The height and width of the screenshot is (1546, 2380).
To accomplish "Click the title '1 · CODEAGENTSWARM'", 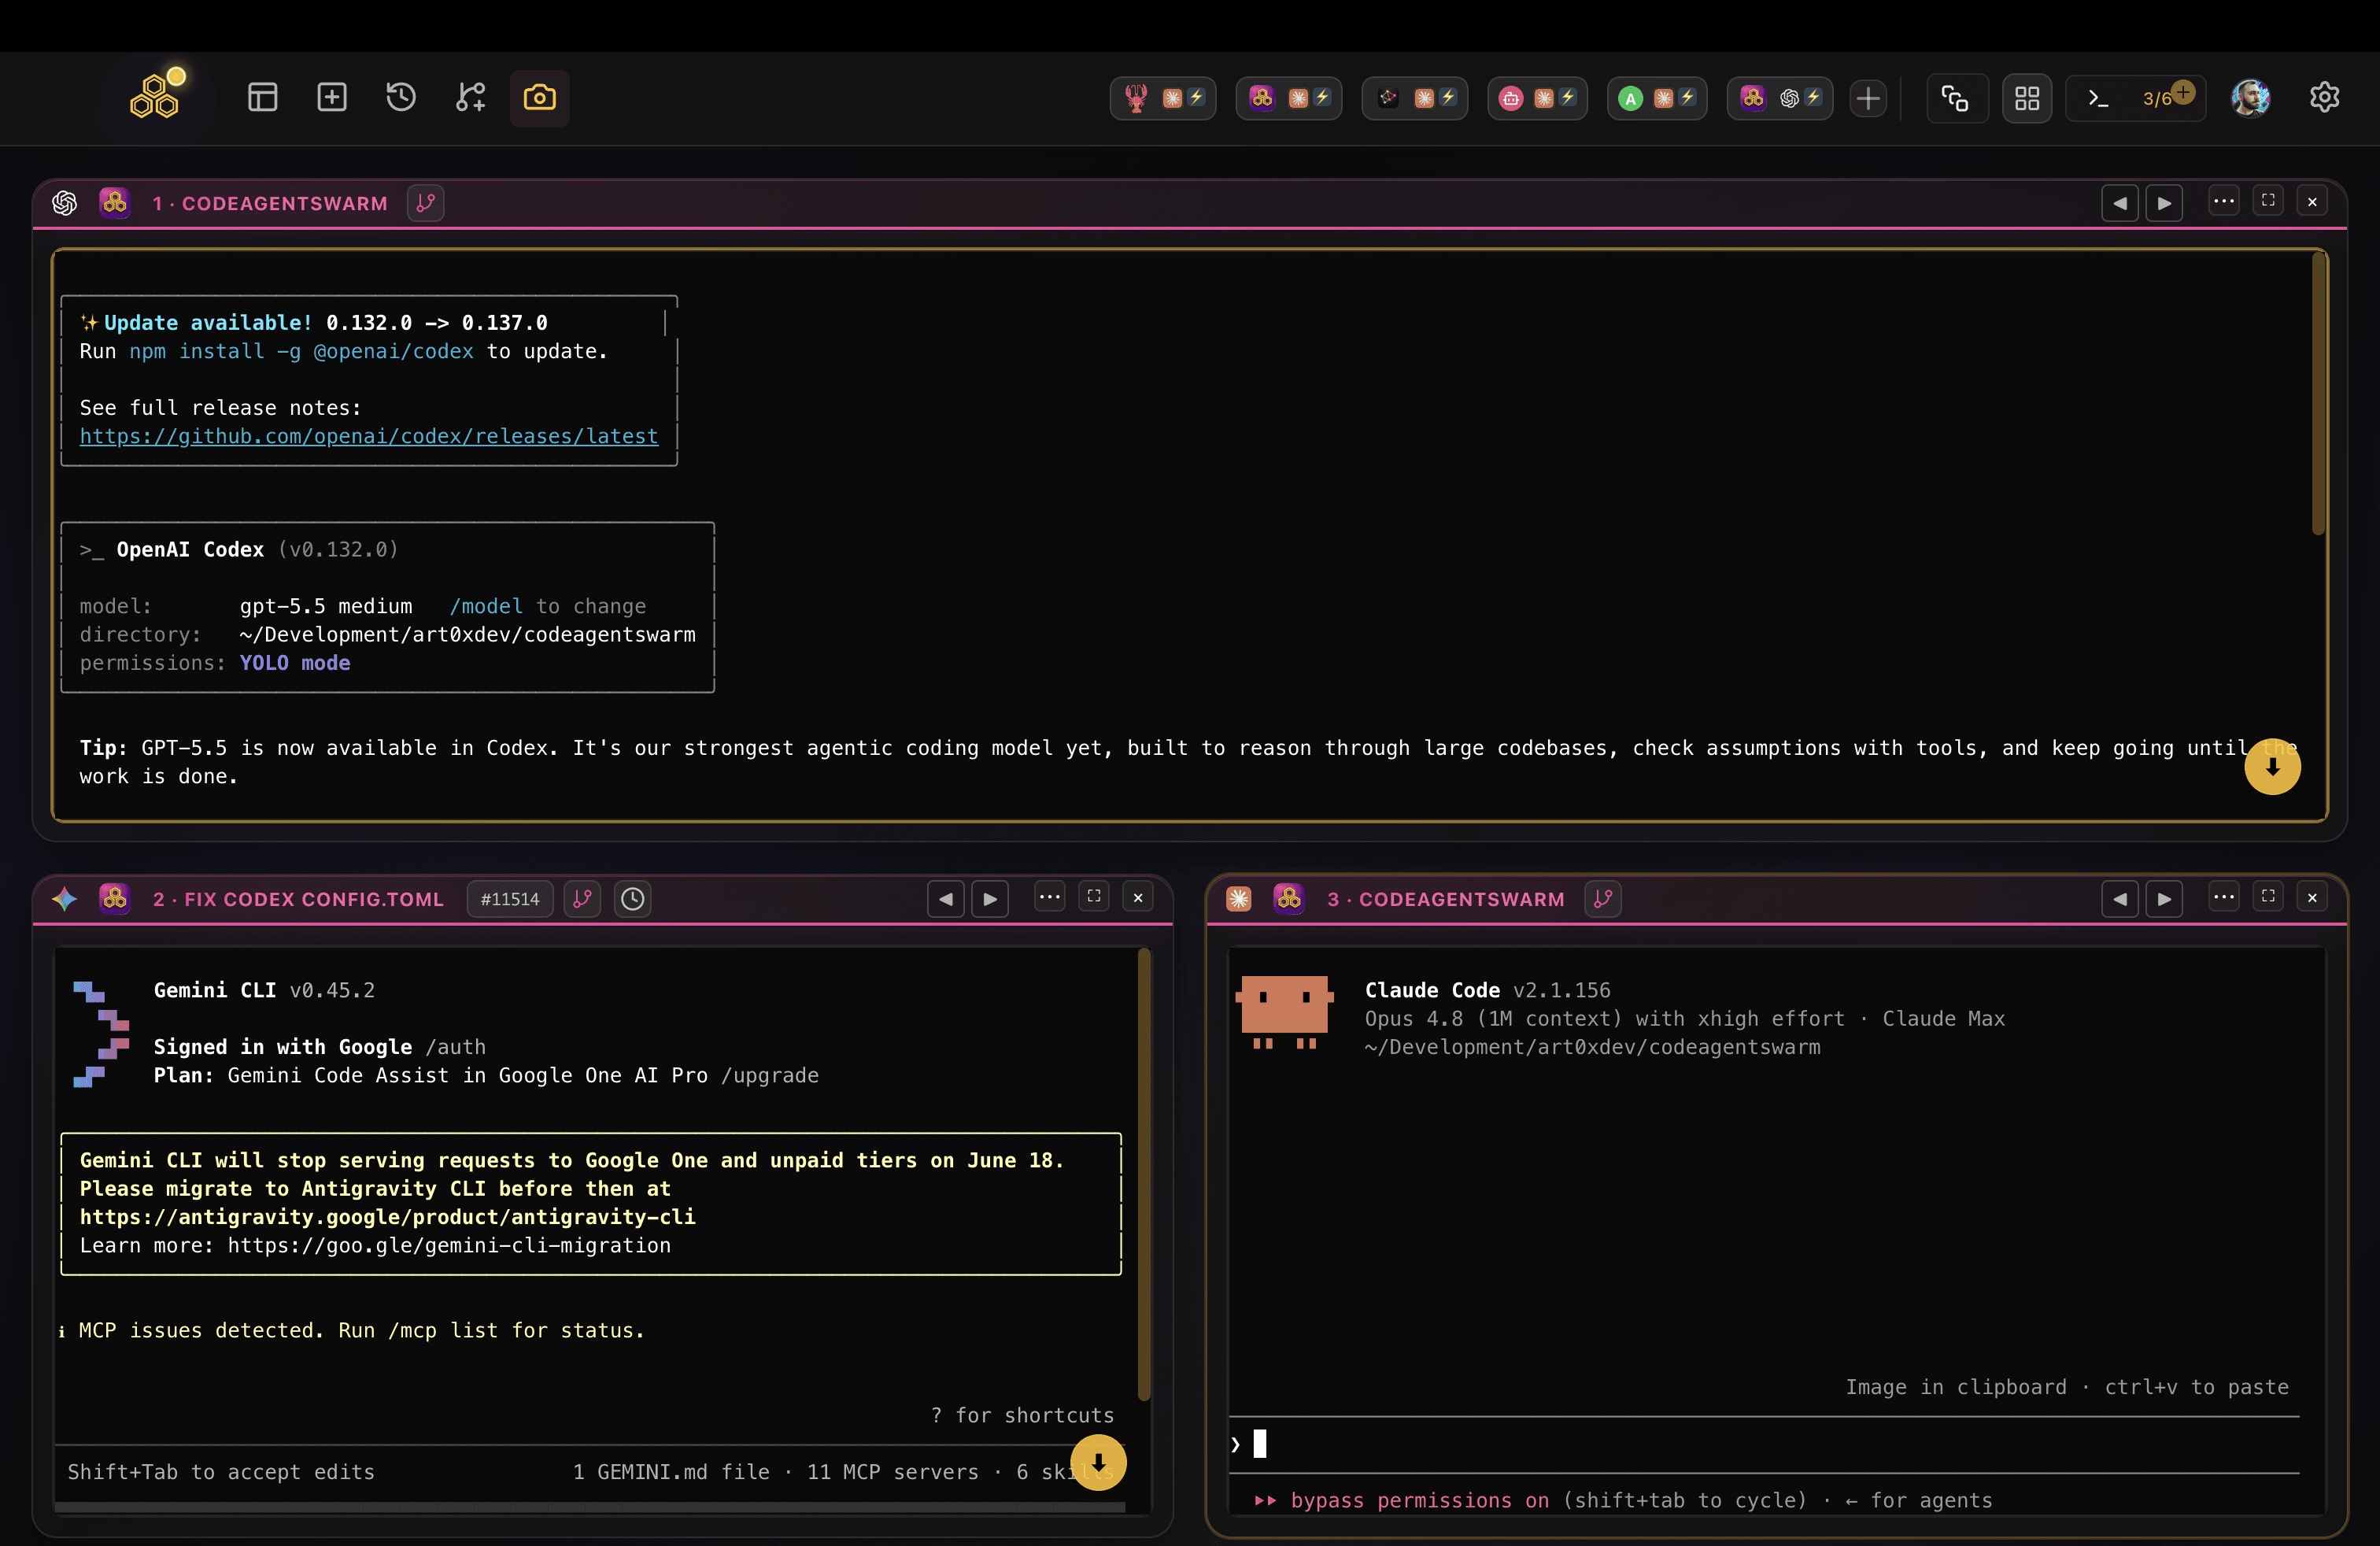I will [270, 203].
